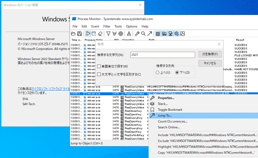This screenshot has height=158, width=258.
Task: Open the Filter menu
Action: [x=107, y=26]
